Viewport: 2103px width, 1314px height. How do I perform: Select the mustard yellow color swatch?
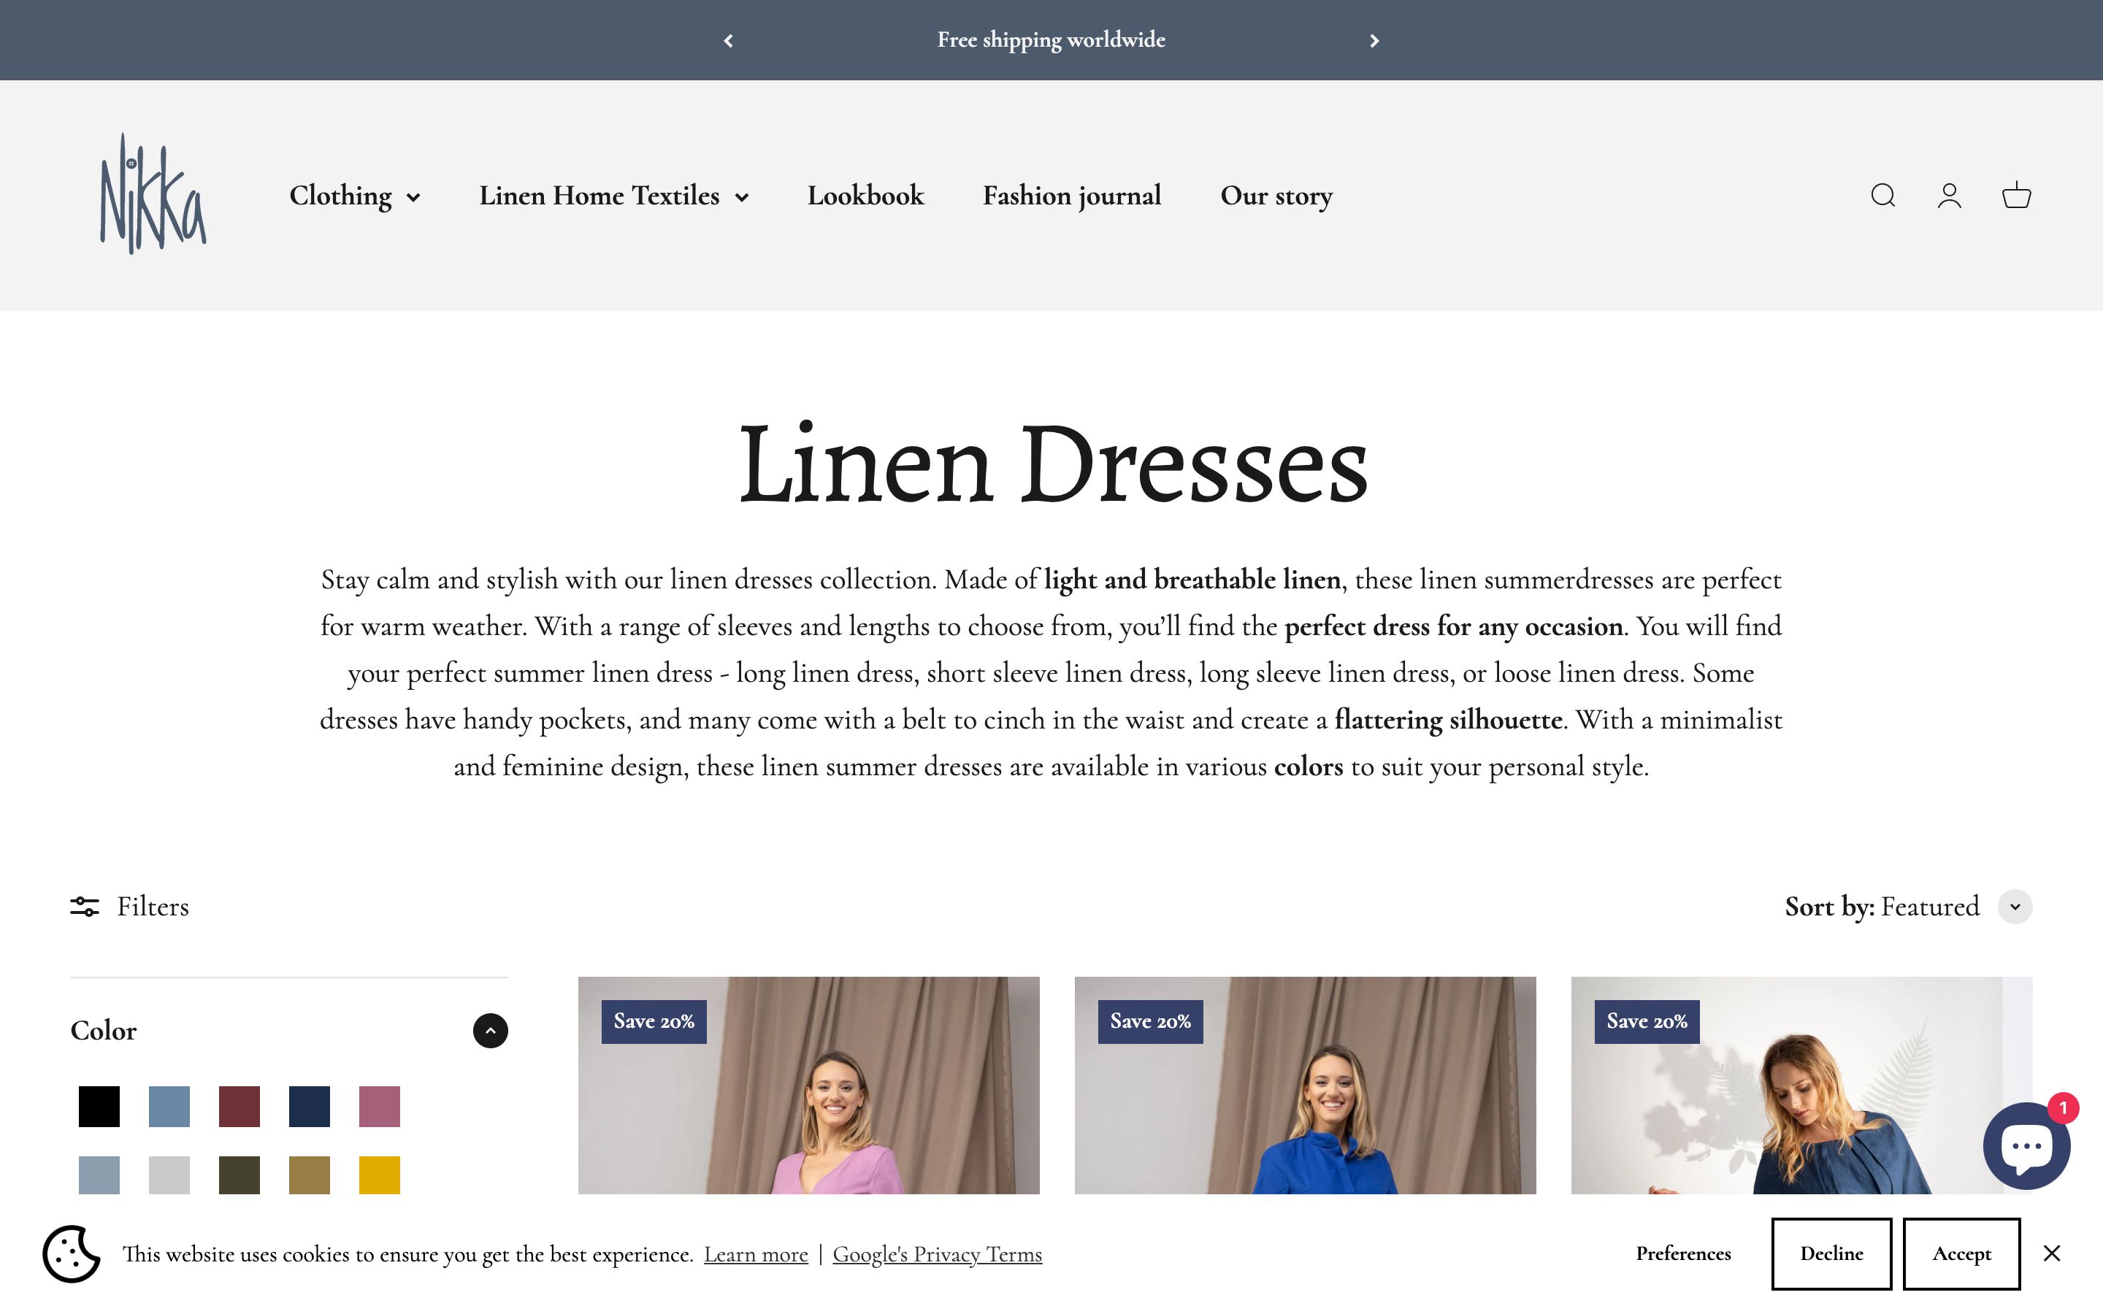click(x=380, y=1175)
